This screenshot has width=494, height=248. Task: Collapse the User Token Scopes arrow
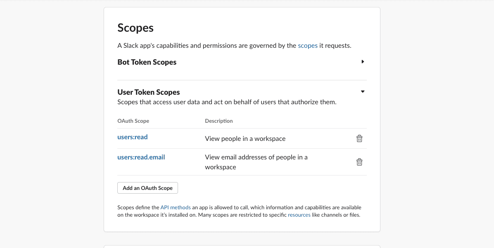tap(363, 92)
